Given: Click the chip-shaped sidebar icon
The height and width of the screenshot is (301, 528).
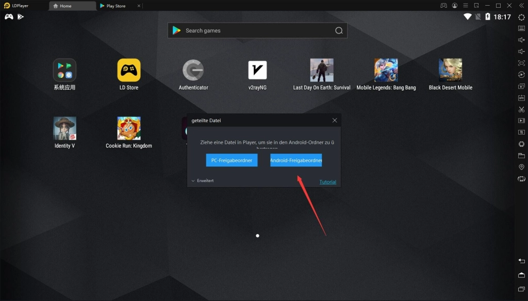Looking at the screenshot, I should [521, 144].
